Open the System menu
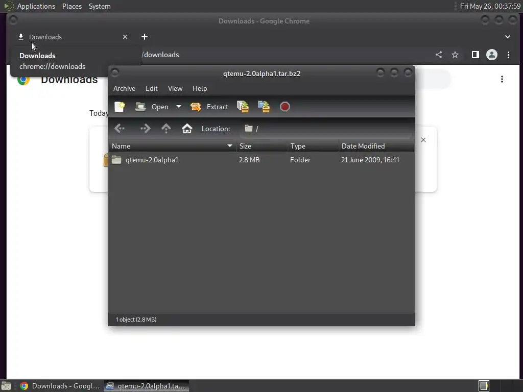The image size is (523, 392). point(100,6)
